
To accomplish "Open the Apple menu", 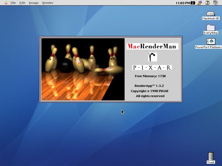I will point(6,3).
